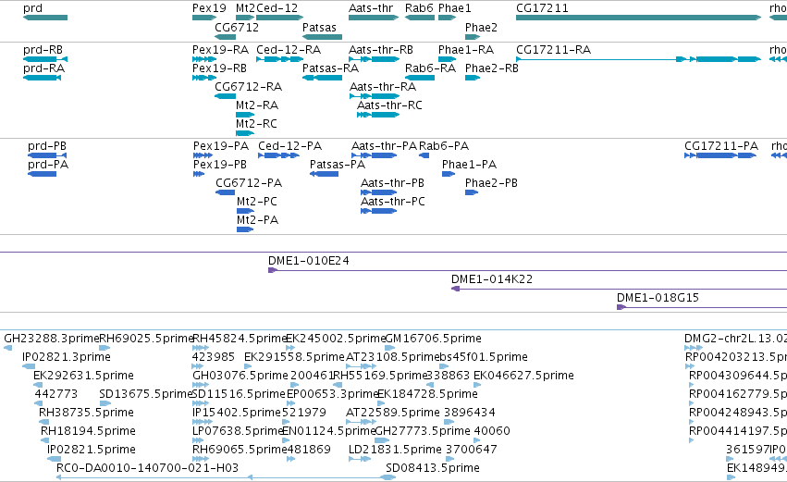Screen dimensions: 787x482
Task: Click protein Phae1-PA
Action: 469,165
